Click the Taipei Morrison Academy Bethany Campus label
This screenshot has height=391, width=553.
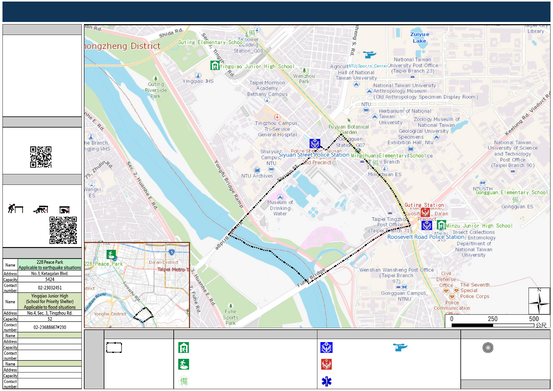[x=267, y=88]
